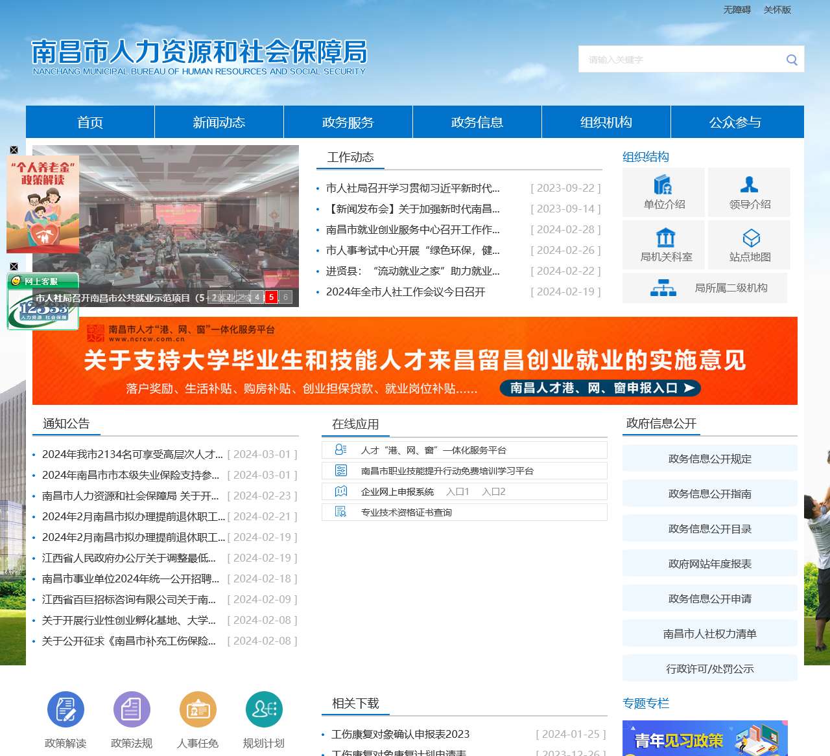Click the 企业网上申报系统 map icon
The image size is (830, 756).
(340, 491)
